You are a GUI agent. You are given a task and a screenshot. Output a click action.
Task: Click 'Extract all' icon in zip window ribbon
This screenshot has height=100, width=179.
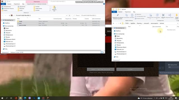[x=54, y=9]
